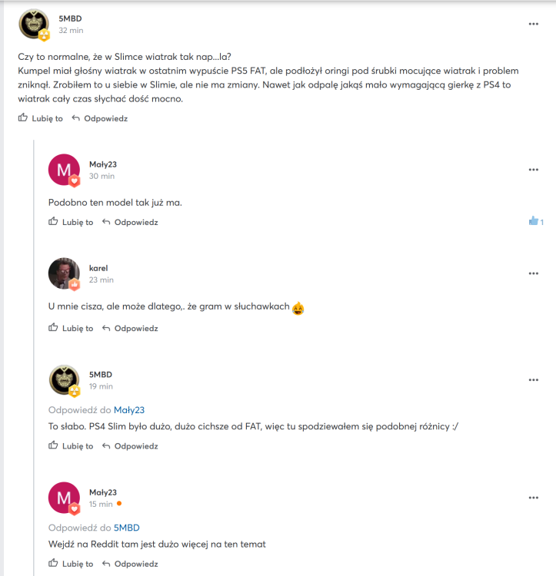Viewport: 556px width, 576px height.
Task: Open karel's username link
Action: (98, 268)
